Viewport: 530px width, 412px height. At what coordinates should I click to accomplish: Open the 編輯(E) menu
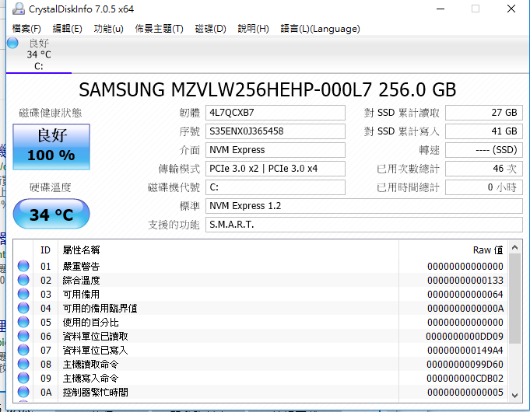(x=67, y=29)
